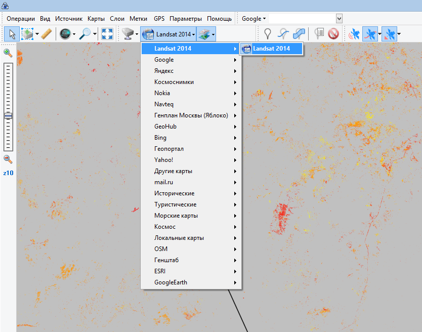Toggle GPS center-on-position satellite button
Image resolution: width=422 pixels, height=332 pixels.
(x=389, y=34)
